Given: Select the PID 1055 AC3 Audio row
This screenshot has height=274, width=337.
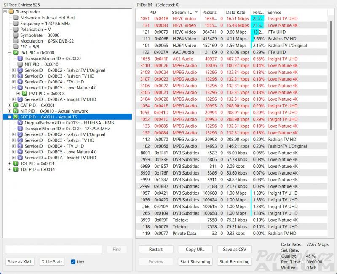Looking at the screenshot, I should 232,59.
